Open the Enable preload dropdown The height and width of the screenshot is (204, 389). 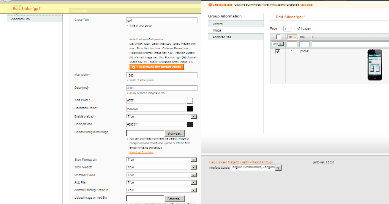(x=161, y=116)
